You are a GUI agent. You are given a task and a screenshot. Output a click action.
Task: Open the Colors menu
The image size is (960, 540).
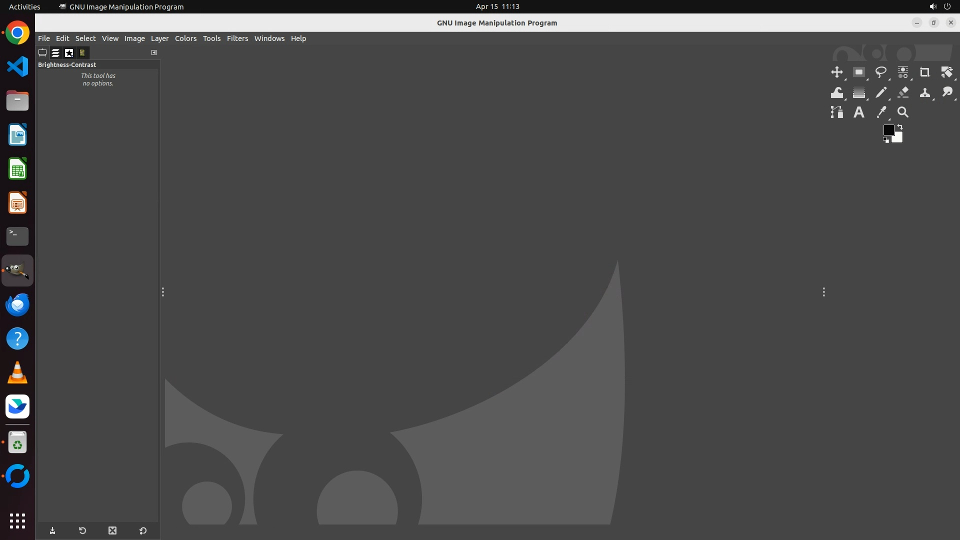(185, 38)
